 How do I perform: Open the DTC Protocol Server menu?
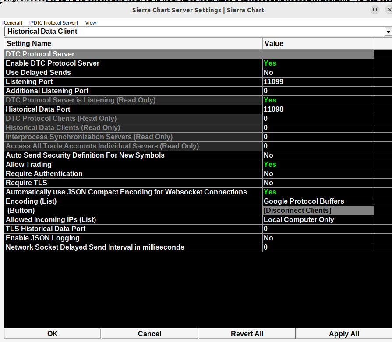(53, 23)
